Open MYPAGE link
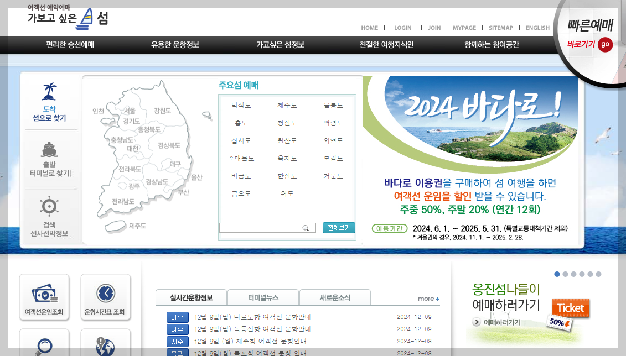Image resolution: width=626 pixels, height=356 pixels. click(464, 28)
